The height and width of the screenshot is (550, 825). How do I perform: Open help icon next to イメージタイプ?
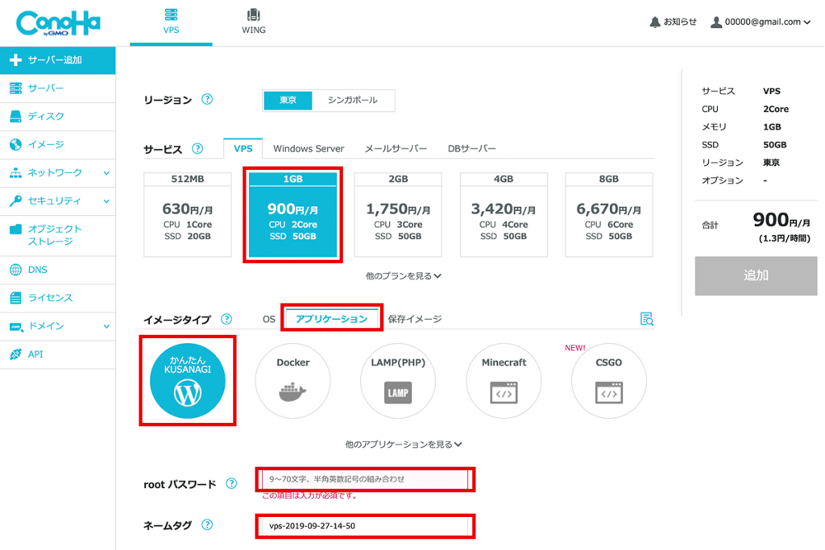[226, 319]
